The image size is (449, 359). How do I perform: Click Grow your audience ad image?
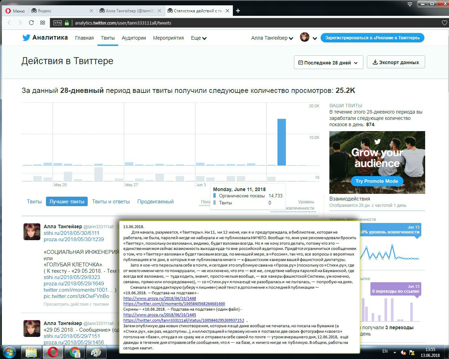point(377,162)
